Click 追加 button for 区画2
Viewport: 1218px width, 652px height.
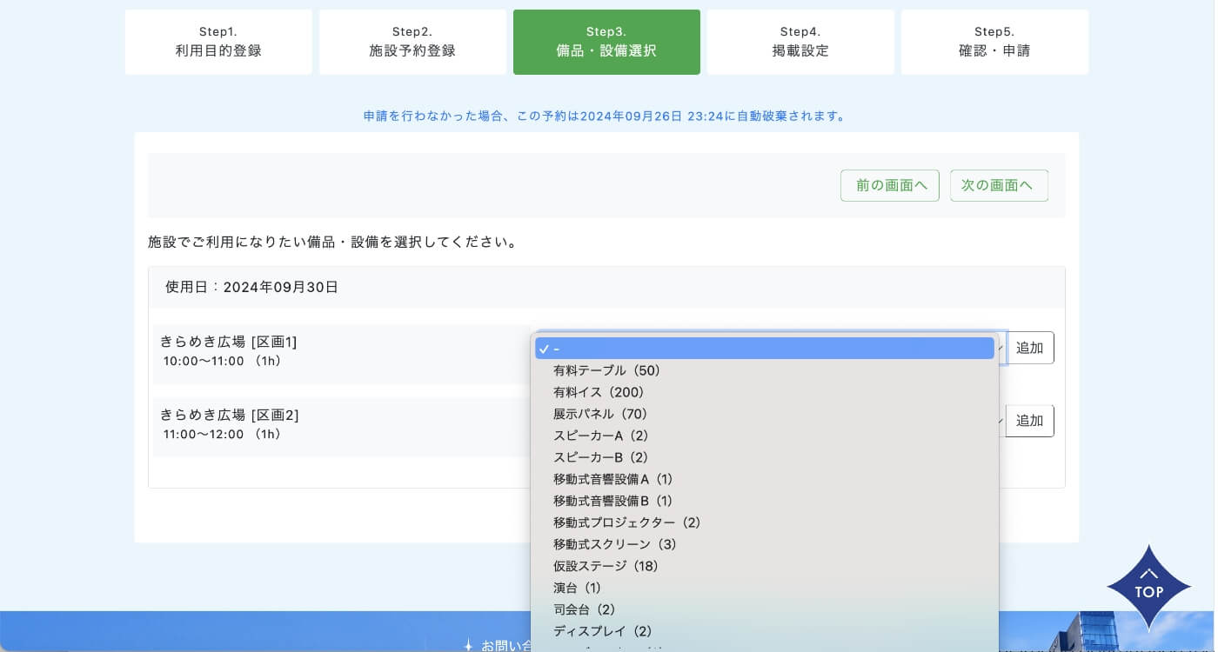[1029, 421]
